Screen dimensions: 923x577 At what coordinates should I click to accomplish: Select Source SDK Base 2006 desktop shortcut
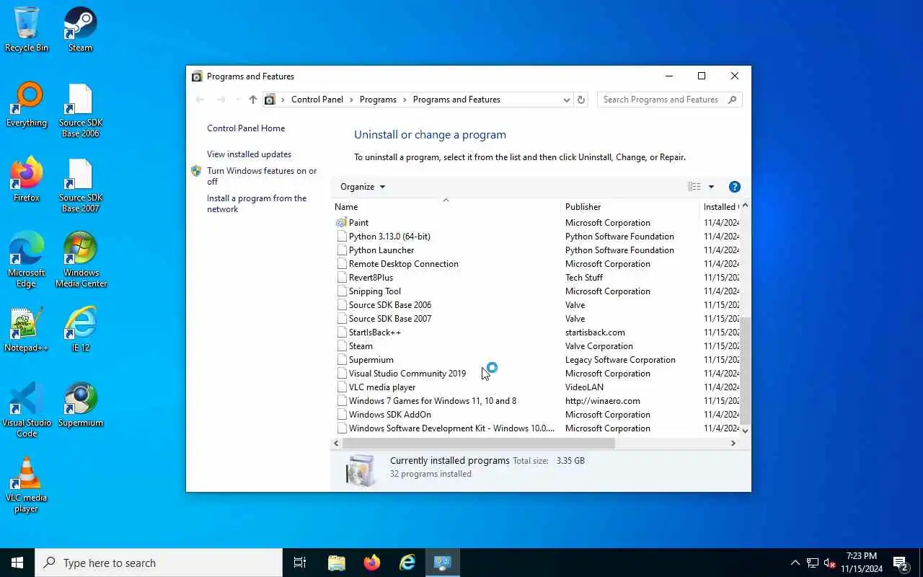(x=80, y=110)
